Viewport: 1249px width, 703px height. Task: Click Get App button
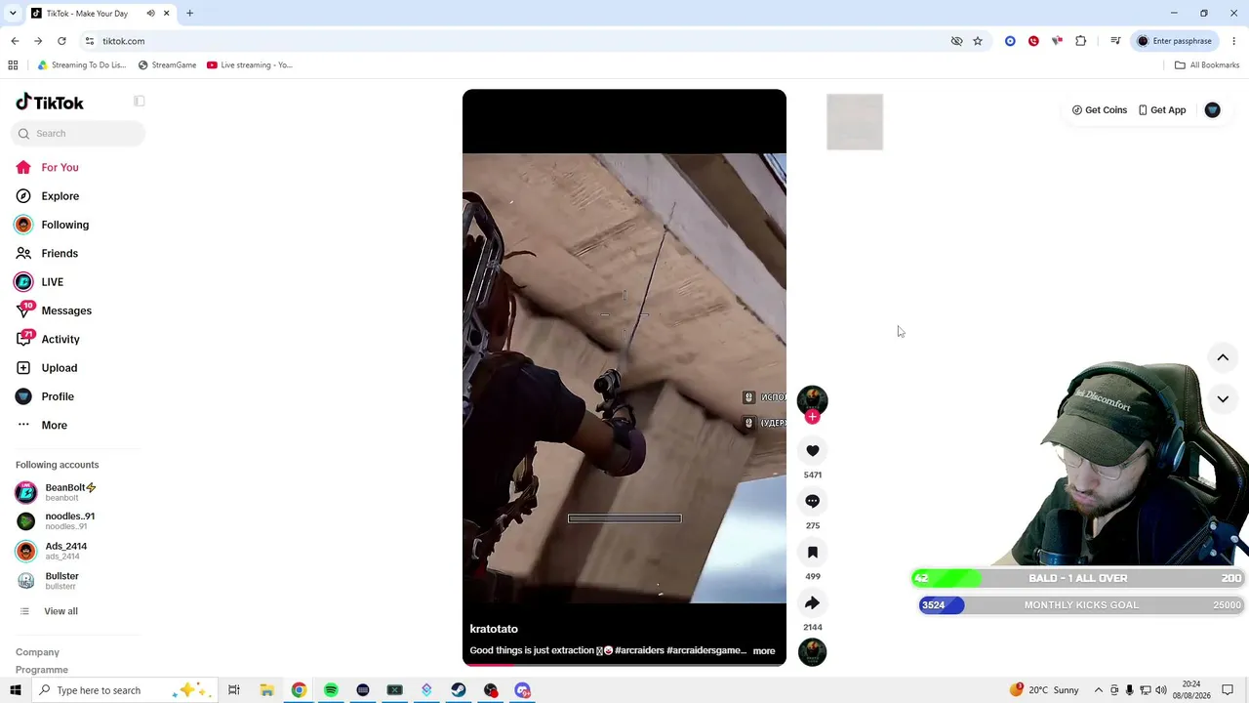coord(1162,110)
